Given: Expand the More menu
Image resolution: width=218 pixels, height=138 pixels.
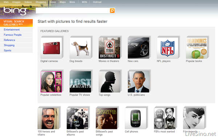Looking at the screenshot, I should click(72, 2).
